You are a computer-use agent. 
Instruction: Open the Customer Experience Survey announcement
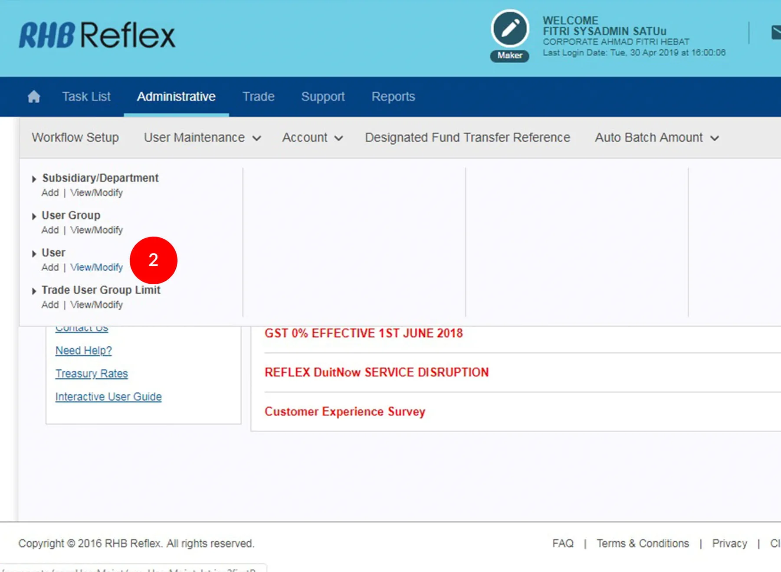[345, 412]
